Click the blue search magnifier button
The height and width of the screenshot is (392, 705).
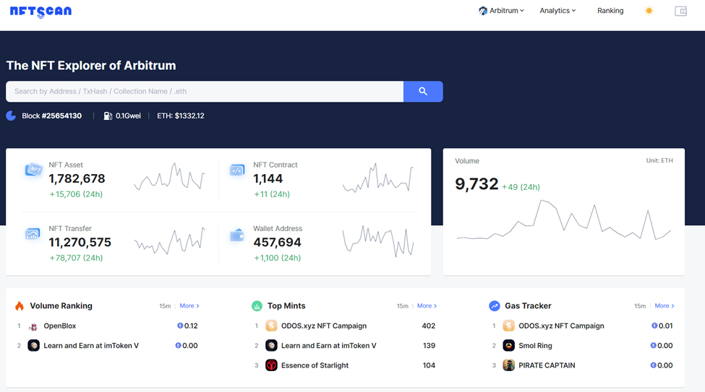423,92
